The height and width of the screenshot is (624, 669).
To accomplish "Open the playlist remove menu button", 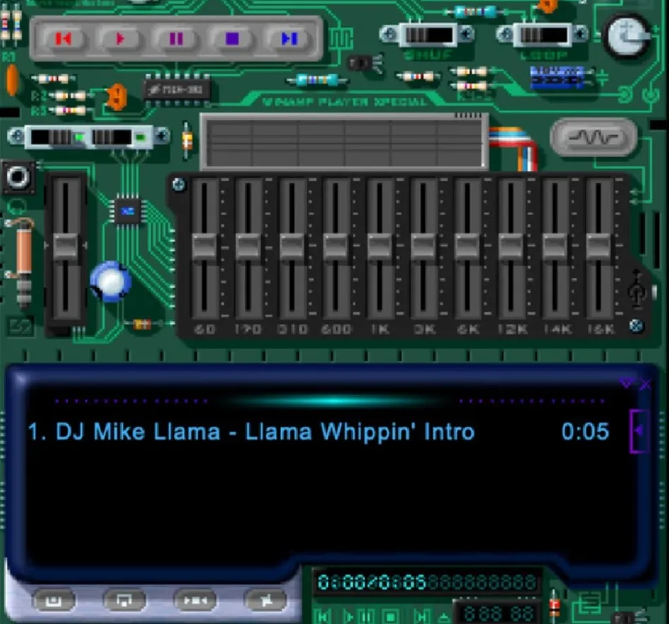I will (x=124, y=601).
